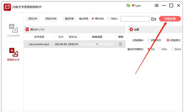The image size is (184, 112).
Task: Delete sdconverter.mp3 with the trash icon
Action: tap(120, 44)
